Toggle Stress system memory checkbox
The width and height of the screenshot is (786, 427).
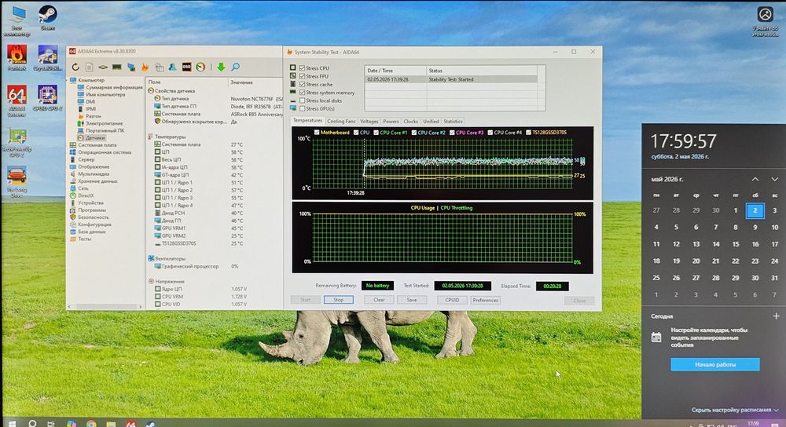(x=303, y=92)
